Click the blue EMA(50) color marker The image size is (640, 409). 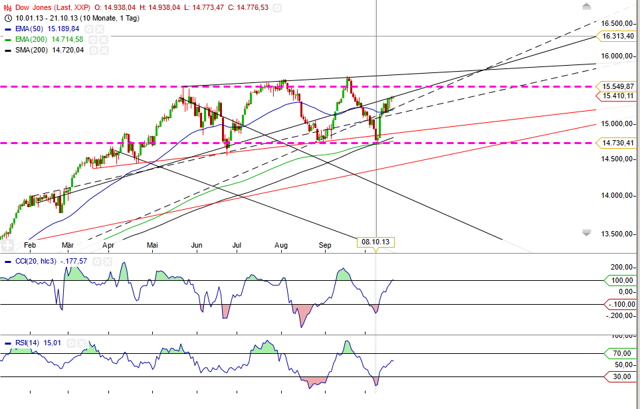tap(7, 29)
